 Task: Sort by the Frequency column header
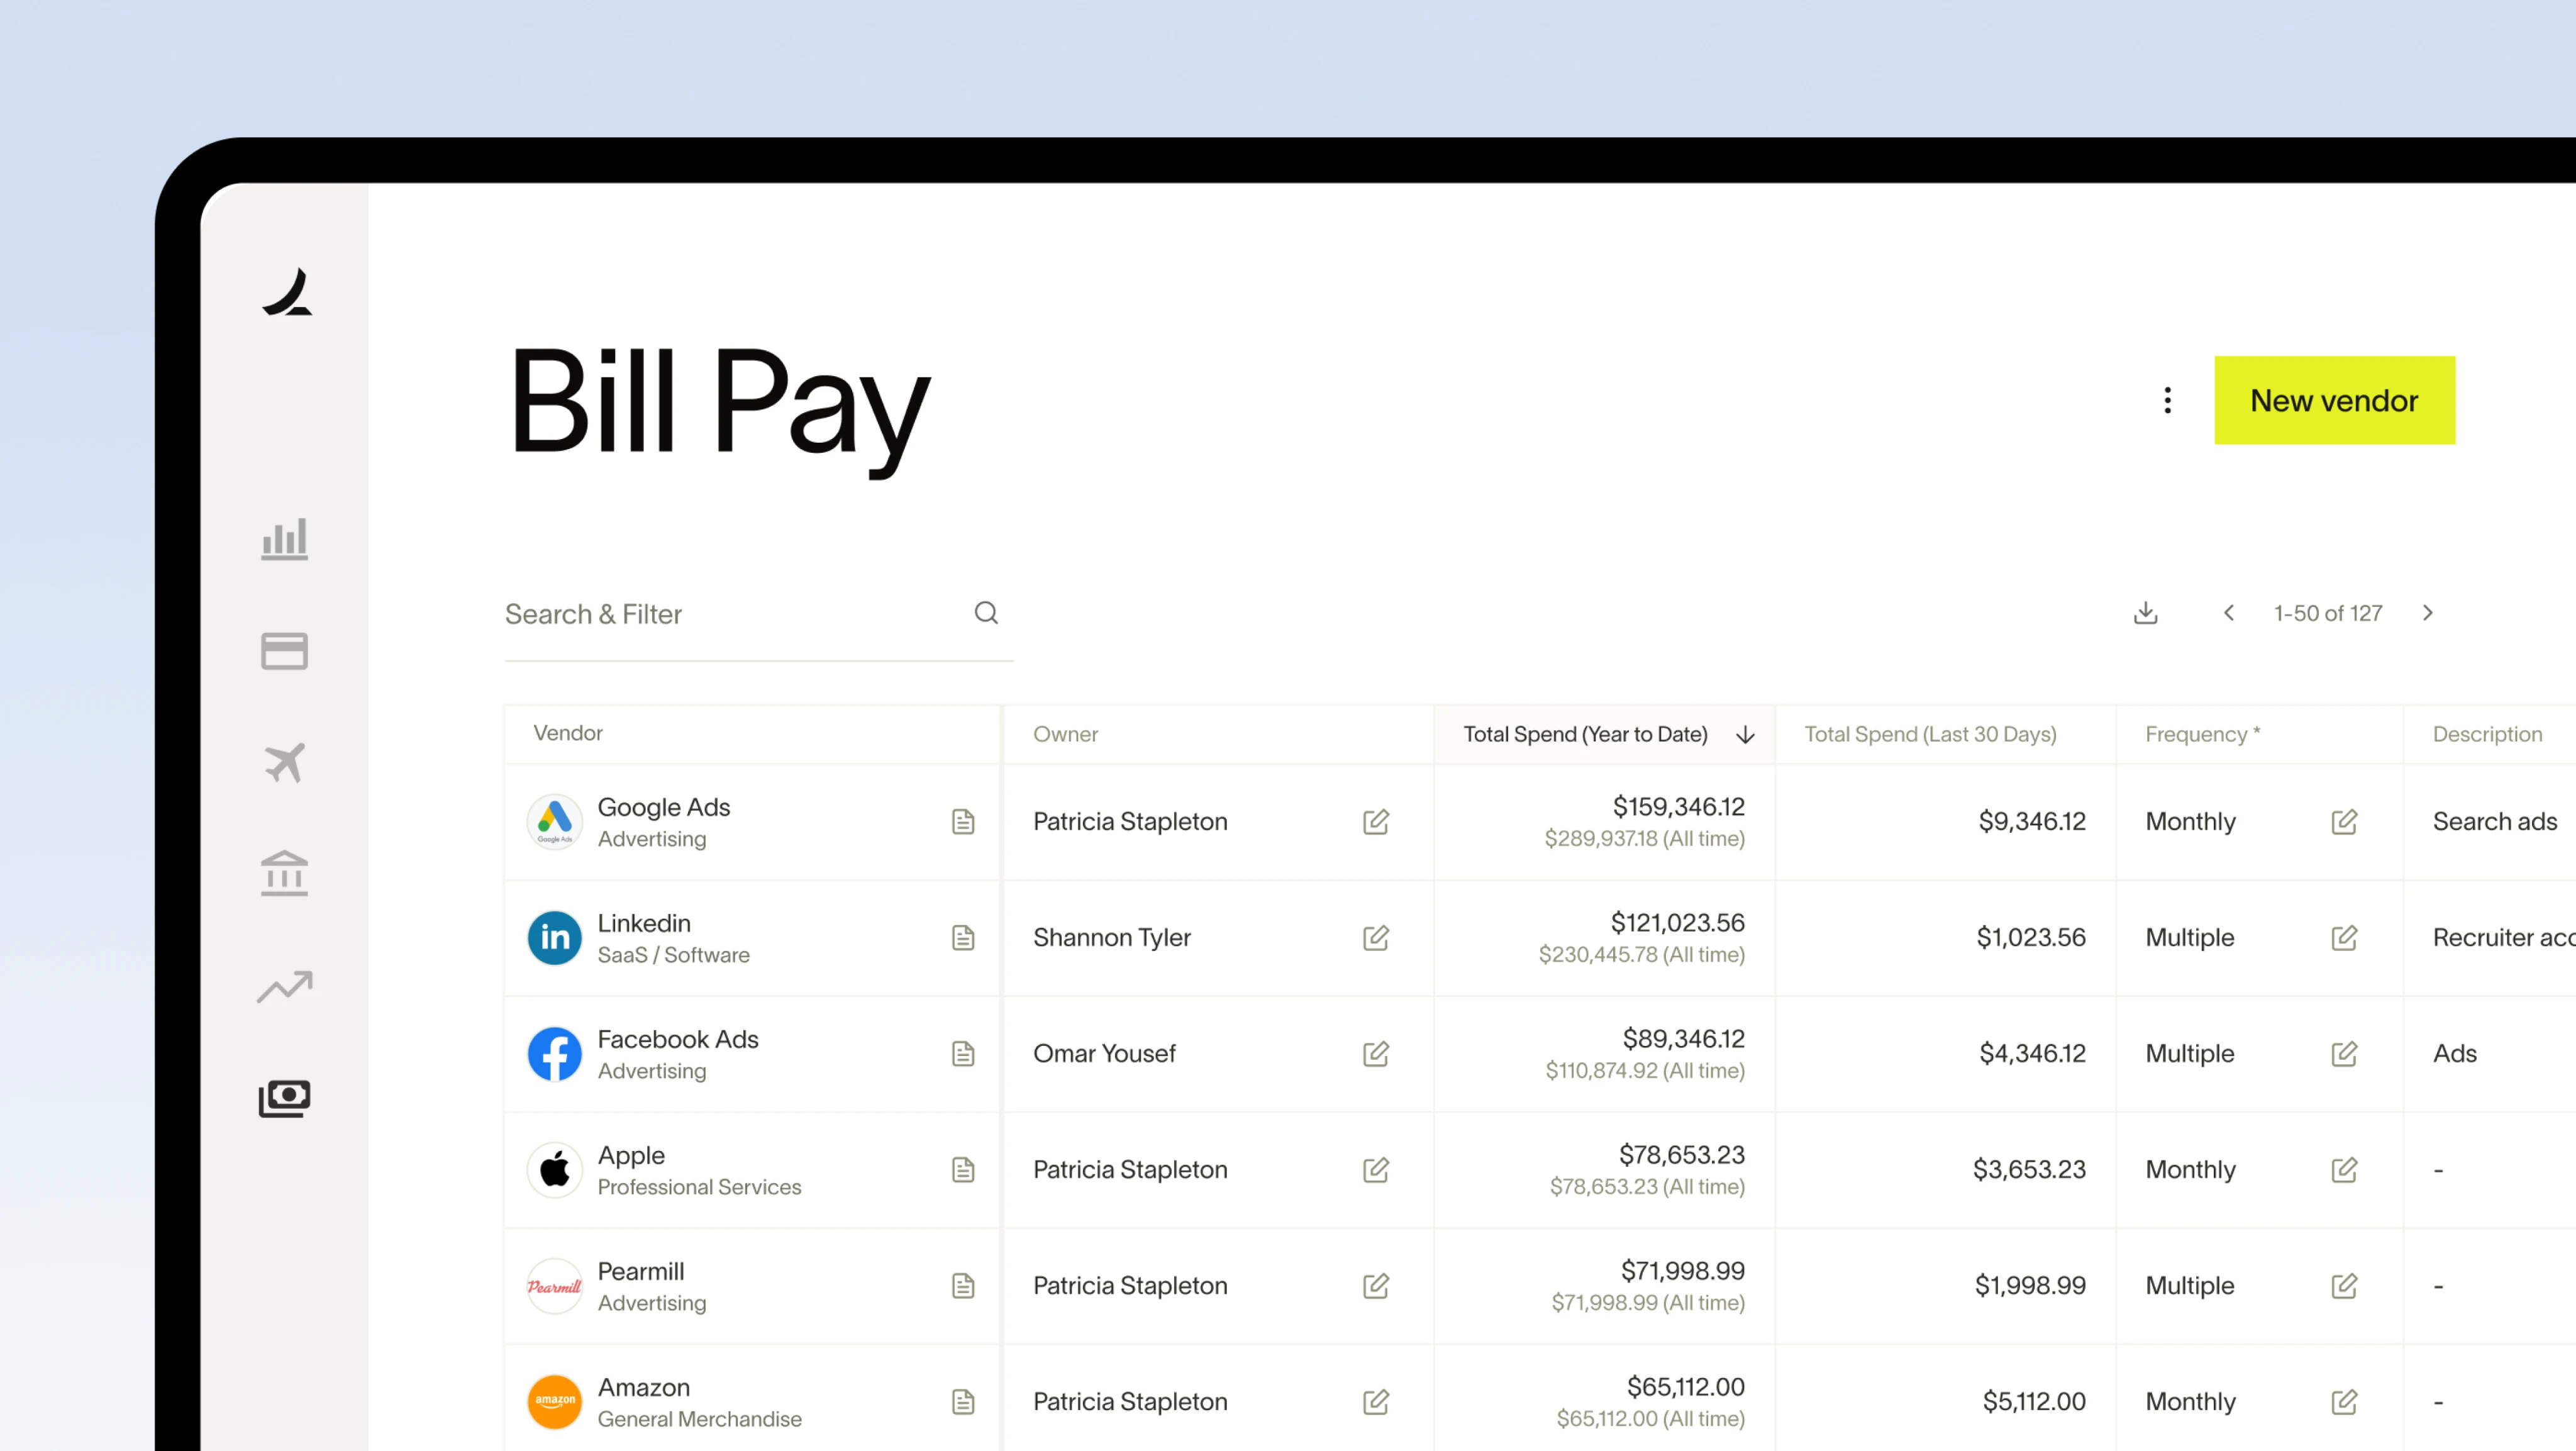click(x=2202, y=734)
